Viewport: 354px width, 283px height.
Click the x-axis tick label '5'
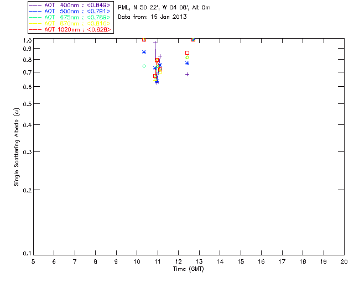[33, 262]
